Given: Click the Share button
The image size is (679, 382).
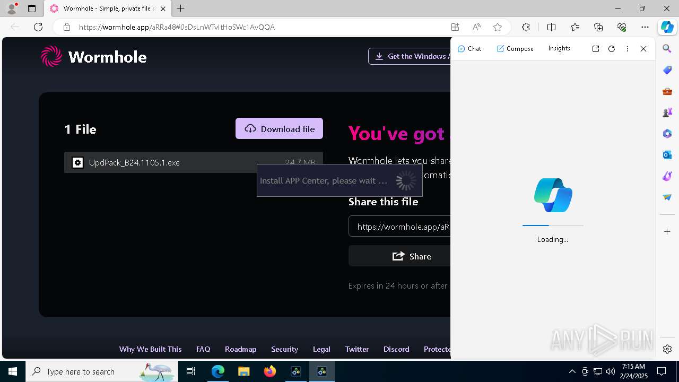Looking at the screenshot, I should pyautogui.click(x=399, y=256).
